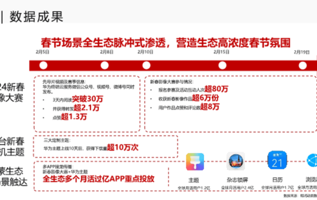This screenshot has height=200, width=317.
Task: Click the 日历 label
Action: tap(278, 179)
